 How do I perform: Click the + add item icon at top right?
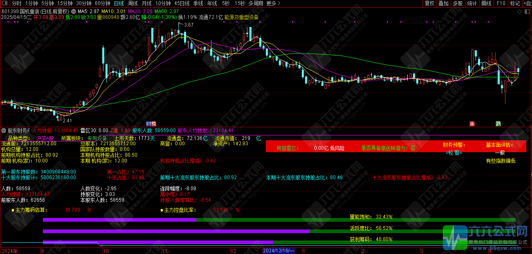[529, 3]
